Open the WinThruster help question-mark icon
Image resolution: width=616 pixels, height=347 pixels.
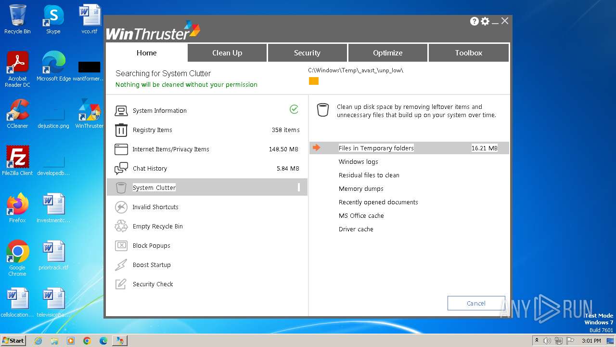[475, 21]
